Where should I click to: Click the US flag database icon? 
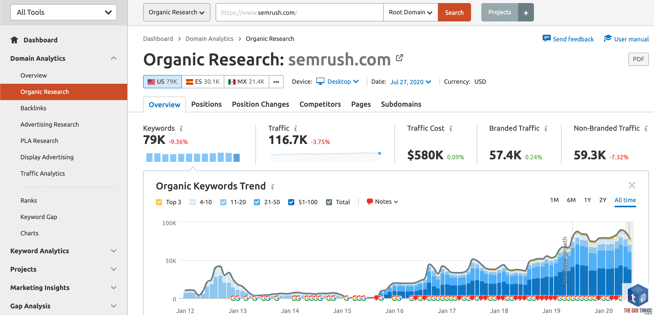click(x=151, y=82)
